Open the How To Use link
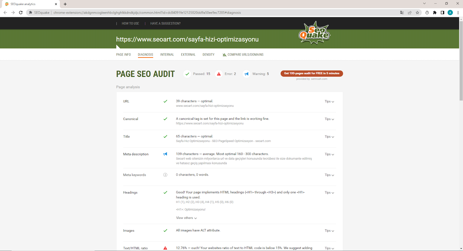Screen dimensions: 463x251 pyautogui.click(x=130, y=24)
